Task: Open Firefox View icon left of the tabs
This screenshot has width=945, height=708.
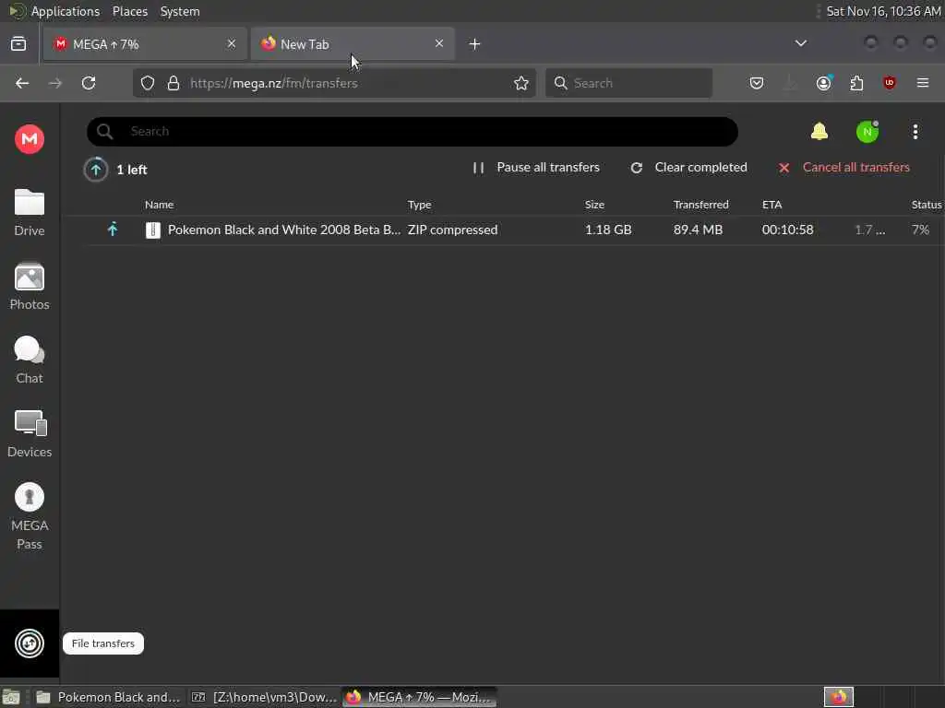Action: pos(18,43)
